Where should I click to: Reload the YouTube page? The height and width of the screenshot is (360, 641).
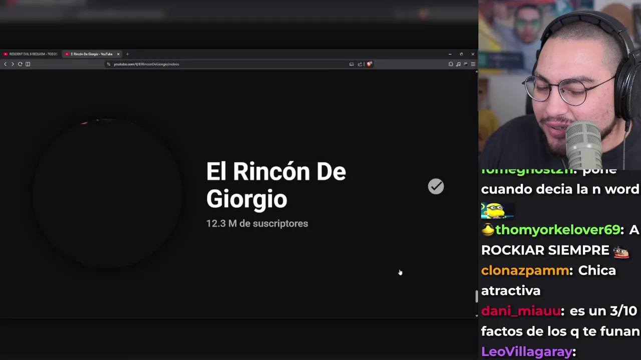(x=20, y=64)
